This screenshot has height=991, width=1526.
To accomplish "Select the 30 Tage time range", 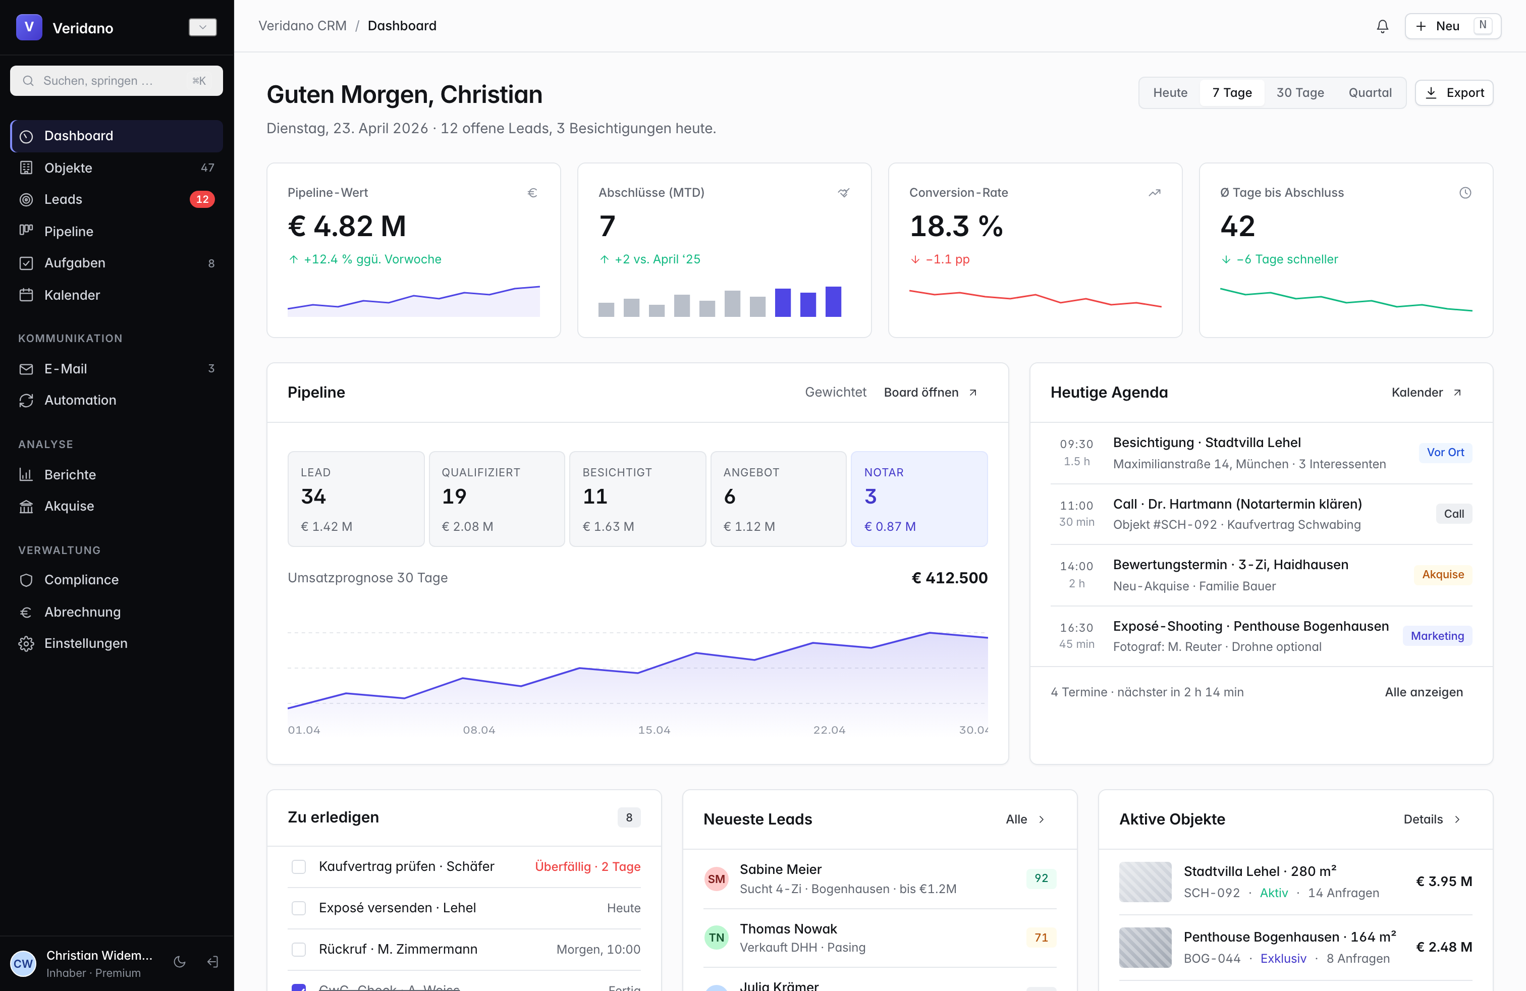I will click(1299, 93).
